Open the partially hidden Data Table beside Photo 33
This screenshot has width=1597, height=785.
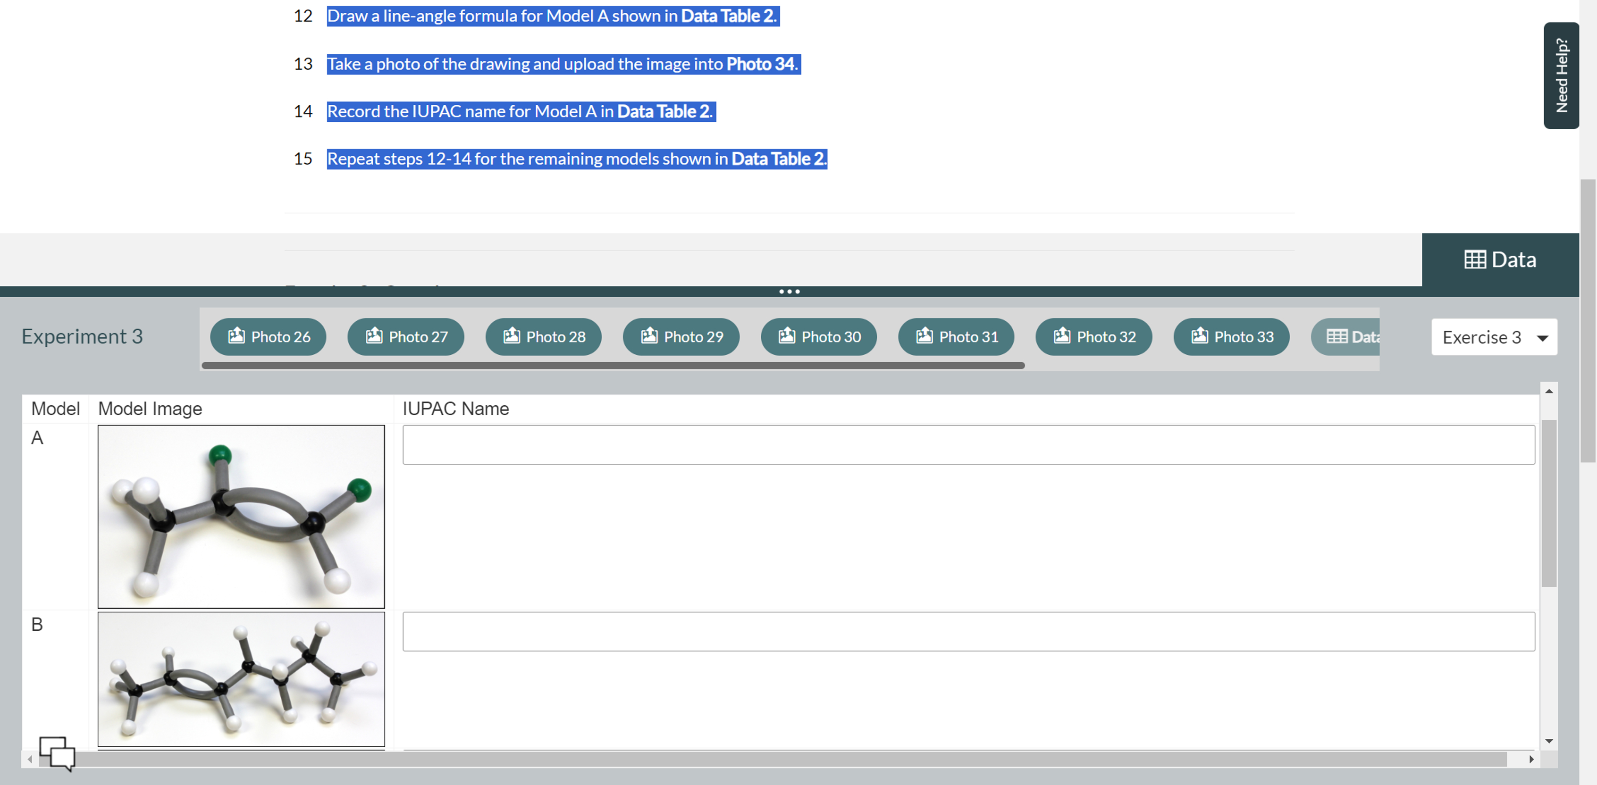tap(1352, 336)
